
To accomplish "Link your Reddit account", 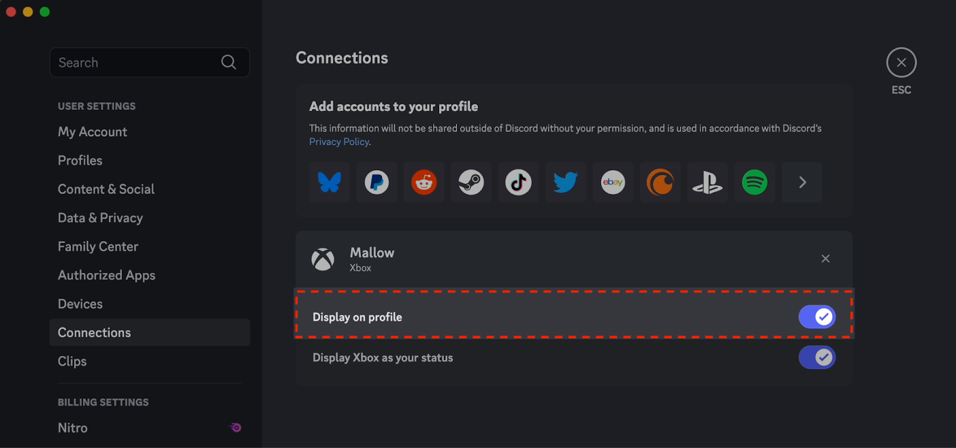I will [x=424, y=182].
